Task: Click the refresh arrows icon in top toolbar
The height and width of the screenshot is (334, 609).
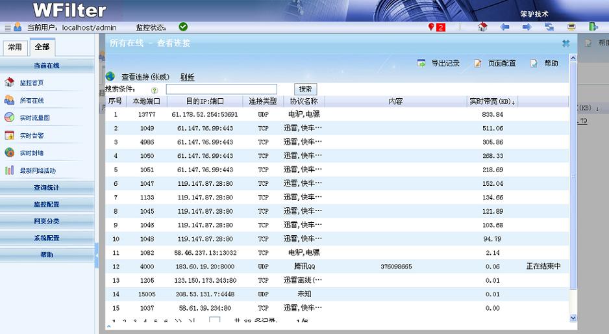Action: 549,27
